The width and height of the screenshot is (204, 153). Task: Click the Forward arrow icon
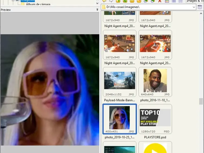[111, 1]
